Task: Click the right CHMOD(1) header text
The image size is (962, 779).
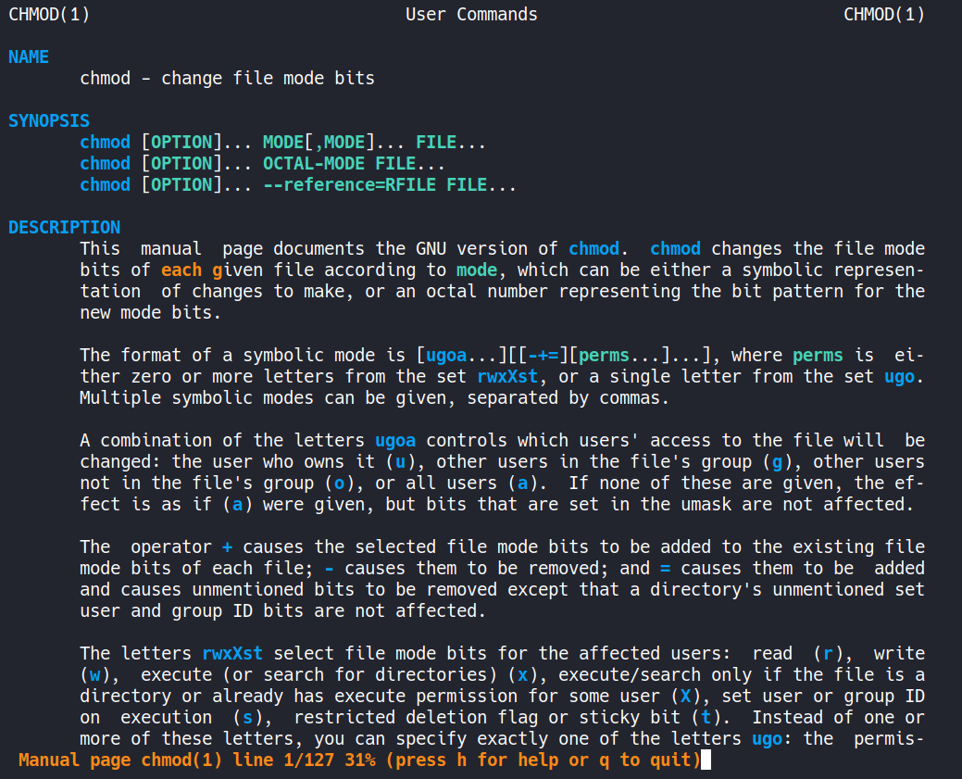Action: click(884, 14)
